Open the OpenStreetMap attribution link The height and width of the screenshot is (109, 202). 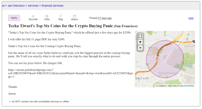[187, 86]
